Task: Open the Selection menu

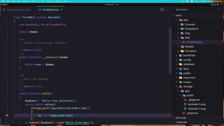Action: click(26, 1)
